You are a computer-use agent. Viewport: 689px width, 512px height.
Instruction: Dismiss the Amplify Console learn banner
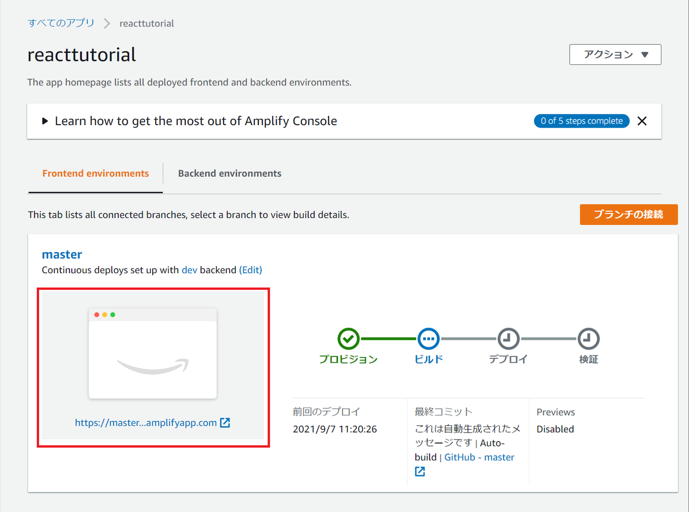pos(642,121)
